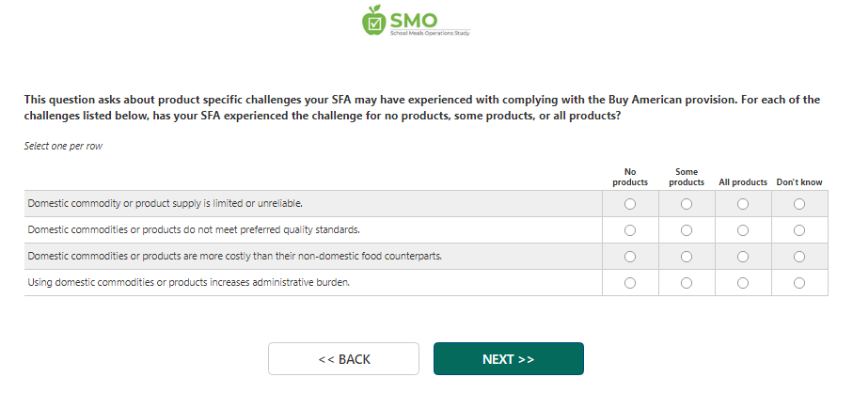Select 'No products' for more costly row
This screenshot has height=393, width=853.
(x=630, y=256)
